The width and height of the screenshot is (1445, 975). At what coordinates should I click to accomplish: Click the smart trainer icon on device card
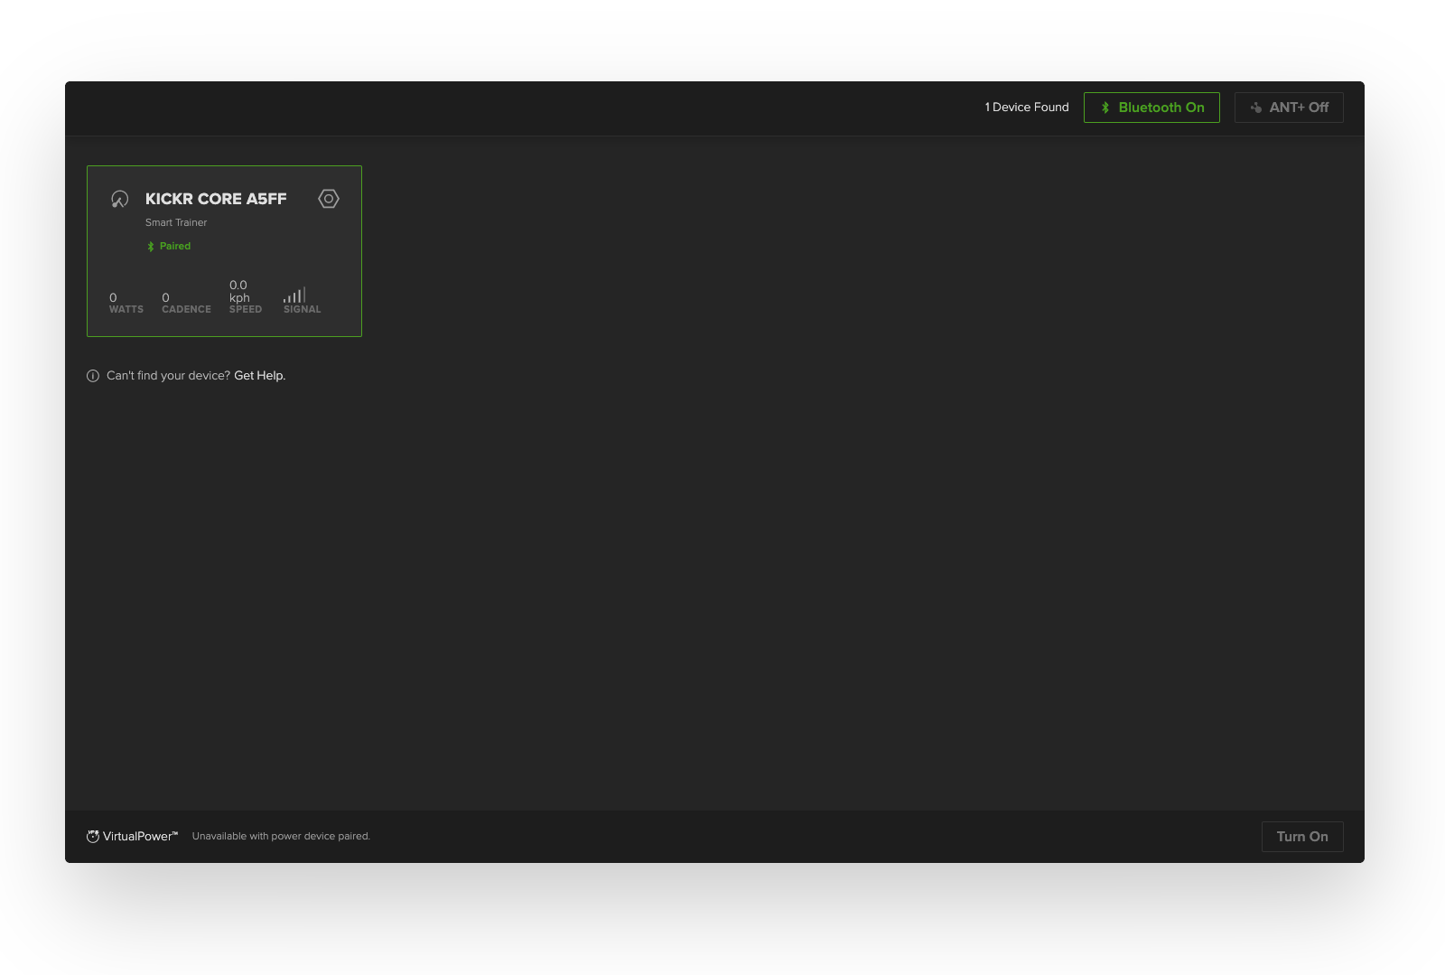119,199
